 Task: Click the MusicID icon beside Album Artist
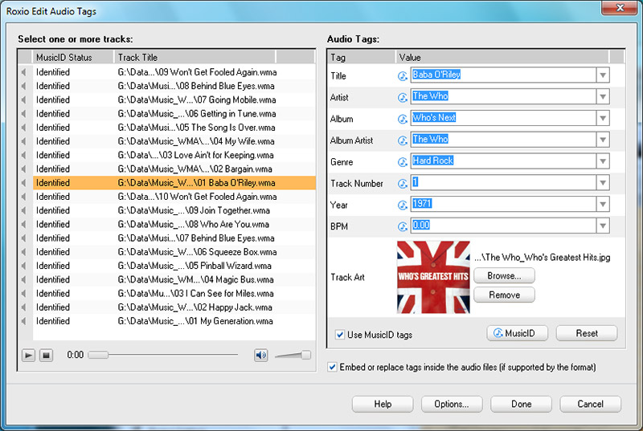tap(403, 140)
